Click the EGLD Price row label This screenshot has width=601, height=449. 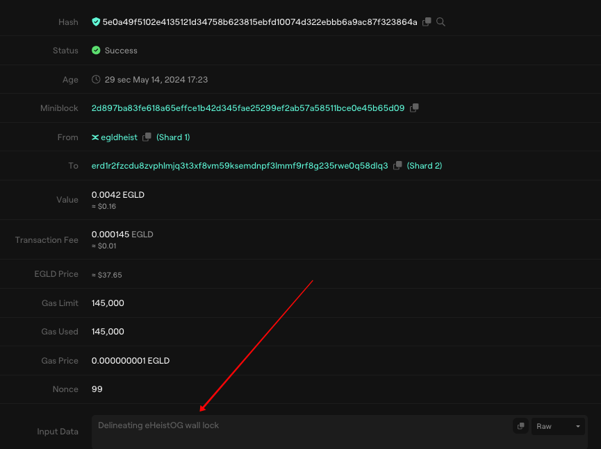(x=56, y=274)
